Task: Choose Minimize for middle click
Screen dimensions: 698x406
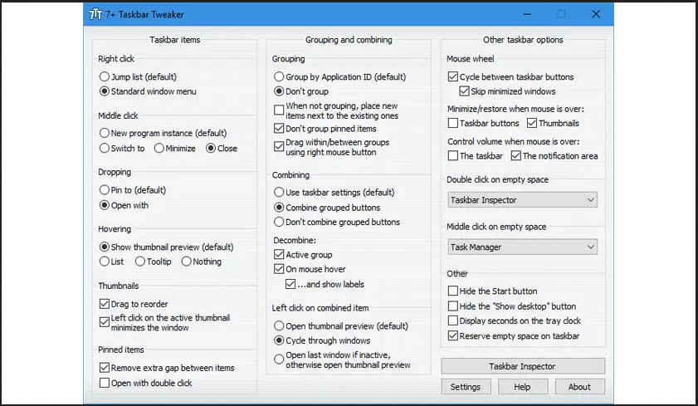Action: pos(158,149)
